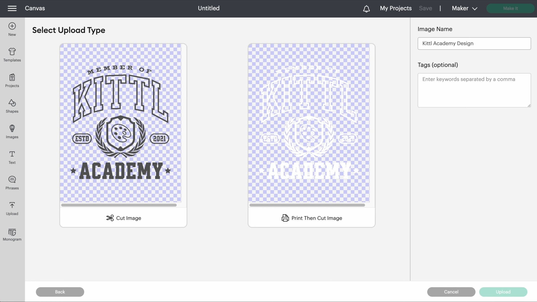Open the hamburger main menu
Viewport: 537px width, 302px height.
coord(12,8)
